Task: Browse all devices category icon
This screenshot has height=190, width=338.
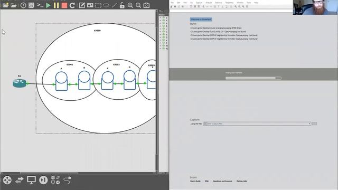Action: tap(55, 180)
